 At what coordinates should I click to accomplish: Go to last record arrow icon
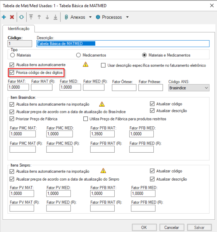pos(55,17)
